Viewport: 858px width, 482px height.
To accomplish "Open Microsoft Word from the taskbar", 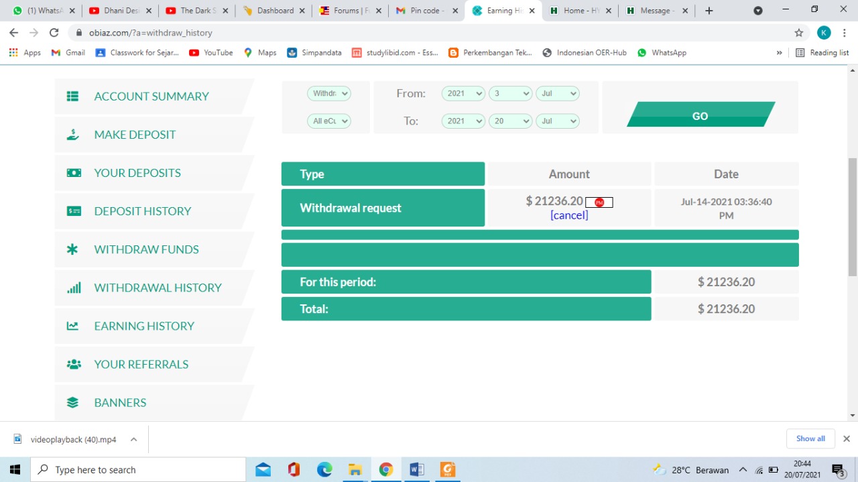I will click(x=416, y=469).
